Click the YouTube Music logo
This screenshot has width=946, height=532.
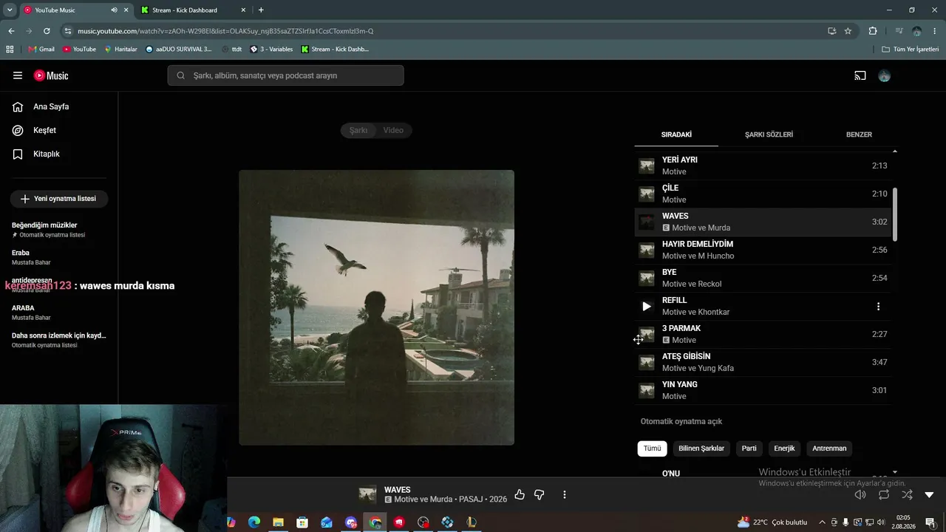pos(51,75)
